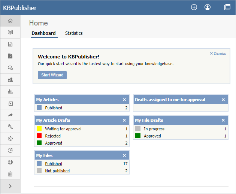Switch to the Statistics tab
Screen dimensions: 236x194
pyautogui.click(x=74, y=33)
